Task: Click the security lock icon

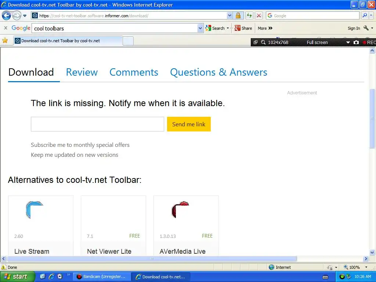Action: tap(238, 16)
